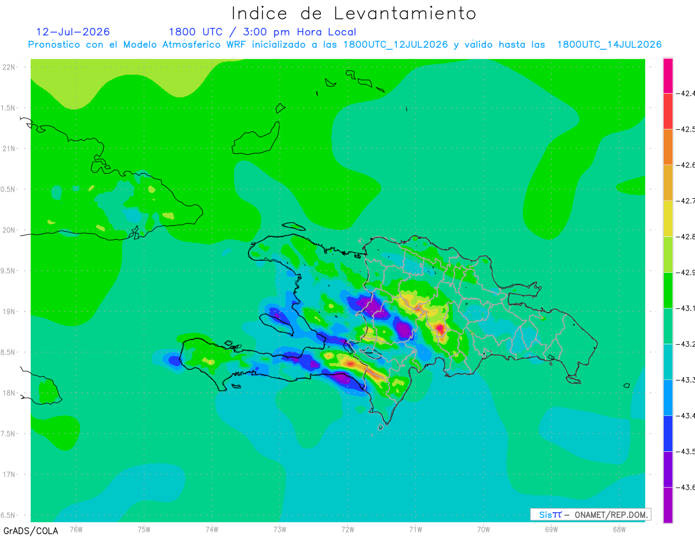Click the '20N' latitude label
The height and width of the screenshot is (537, 695).
coord(9,230)
